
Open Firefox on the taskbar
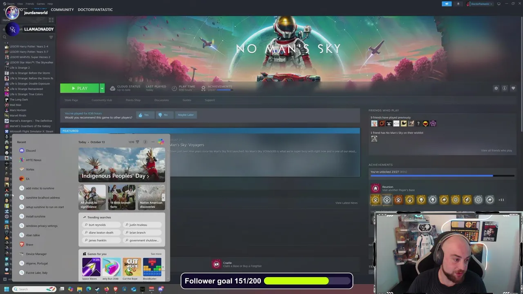(106, 289)
